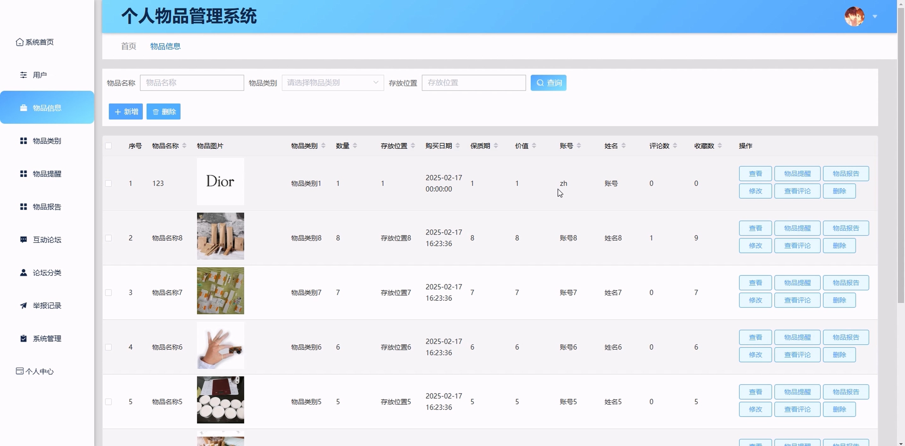The height and width of the screenshot is (446, 905).
Task: Select the checkbox for row 物品名称6
Action: tap(109, 347)
